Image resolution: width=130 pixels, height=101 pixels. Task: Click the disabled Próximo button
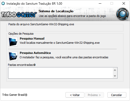tap(94, 95)
